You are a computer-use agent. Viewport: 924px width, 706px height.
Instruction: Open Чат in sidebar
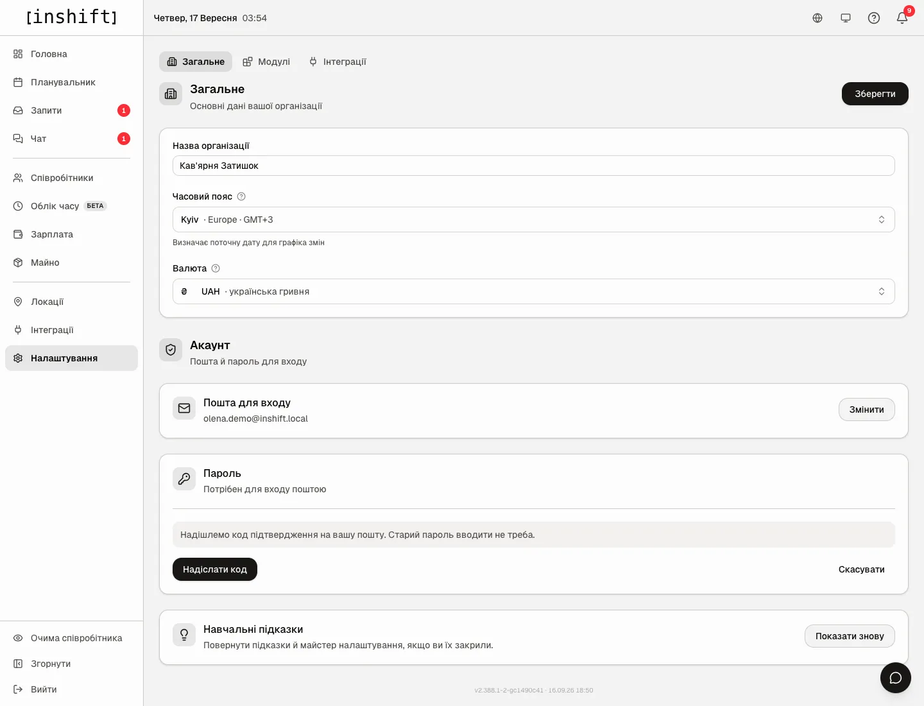tap(71, 139)
